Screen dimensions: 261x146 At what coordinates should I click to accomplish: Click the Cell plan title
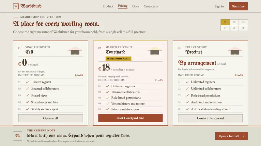click(29, 52)
